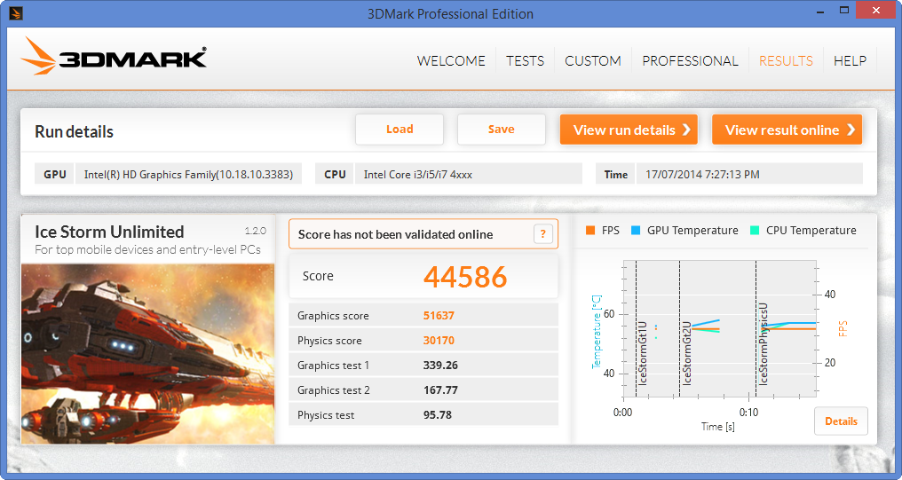Open the CUSTOM tab
Image resolution: width=902 pixels, height=480 pixels.
coord(592,61)
